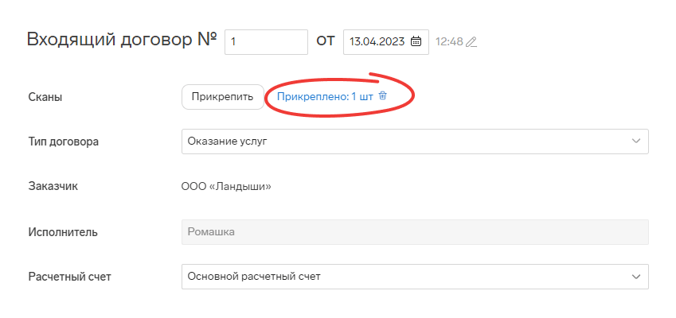
Task: Click the Входящий договор № heading
Action: pos(122,40)
